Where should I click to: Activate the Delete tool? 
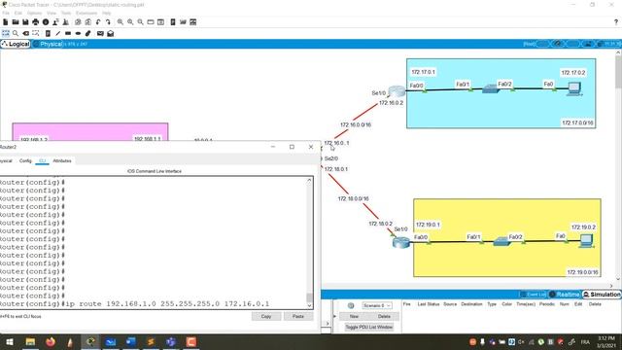pyautogui.click(x=26, y=33)
